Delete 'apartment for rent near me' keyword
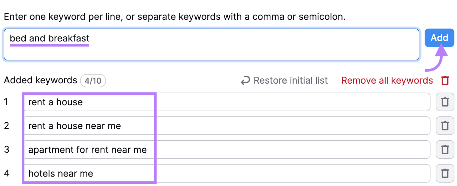The width and height of the screenshot is (457, 186). pyautogui.click(x=445, y=149)
